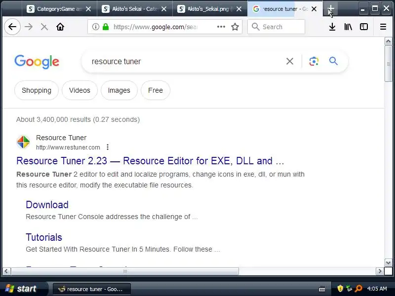Image resolution: width=395 pixels, height=296 pixels.
Task: Open Resource Tuner 2.23 result link
Action: click(x=150, y=161)
